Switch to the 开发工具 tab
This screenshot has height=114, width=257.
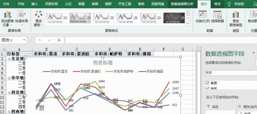coord(125,4)
